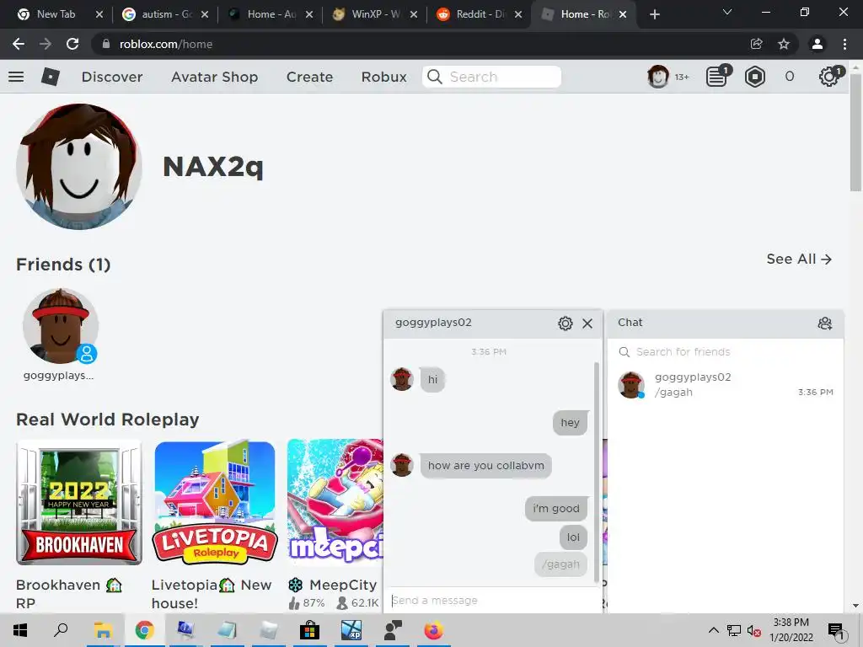Click the 'i'm good' chat bubble
The height and width of the screenshot is (647, 863).
[x=556, y=508]
